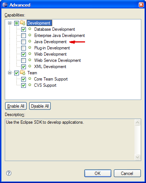Click CVS Support capability icon
This screenshot has height=183, width=146.
tap(30, 85)
